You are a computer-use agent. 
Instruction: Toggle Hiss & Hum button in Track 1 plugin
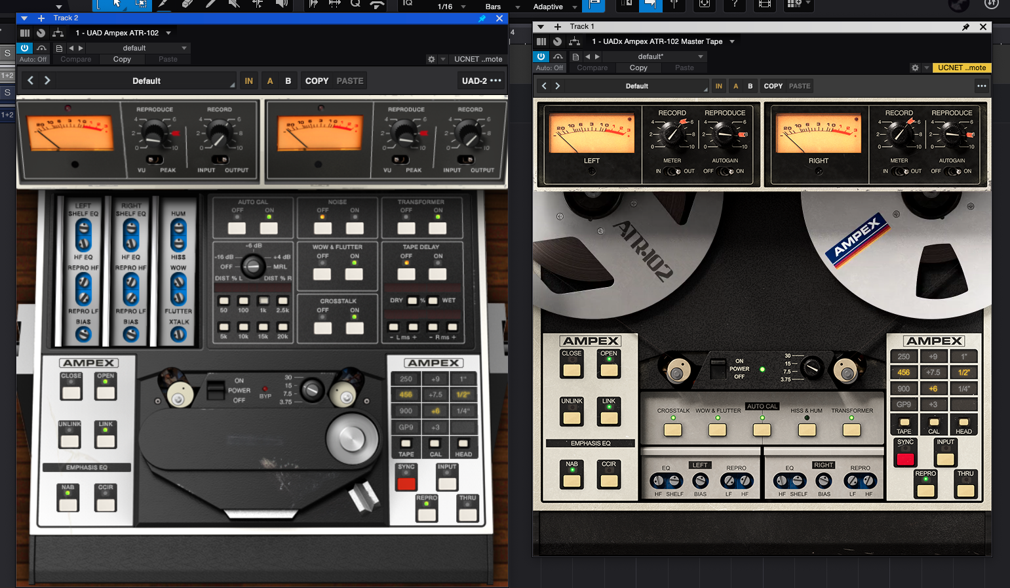tap(807, 430)
